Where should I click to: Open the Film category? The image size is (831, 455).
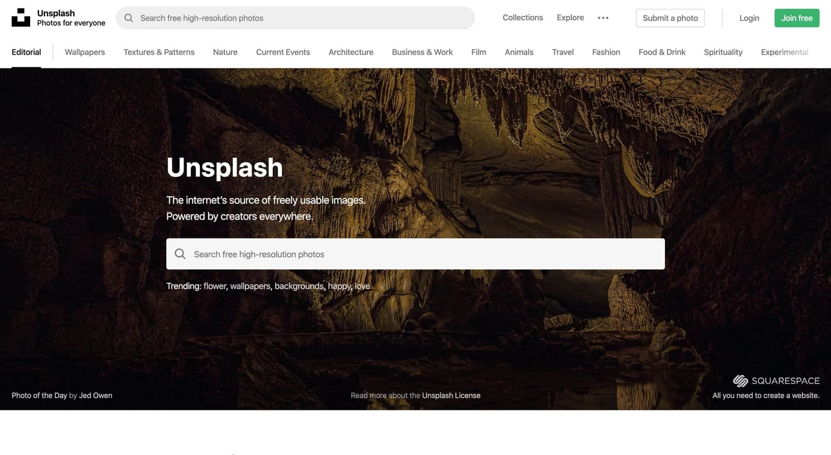coord(478,52)
